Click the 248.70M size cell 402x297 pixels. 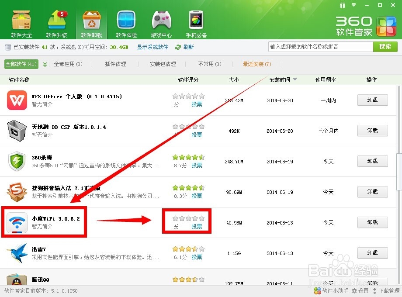[x=234, y=162]
